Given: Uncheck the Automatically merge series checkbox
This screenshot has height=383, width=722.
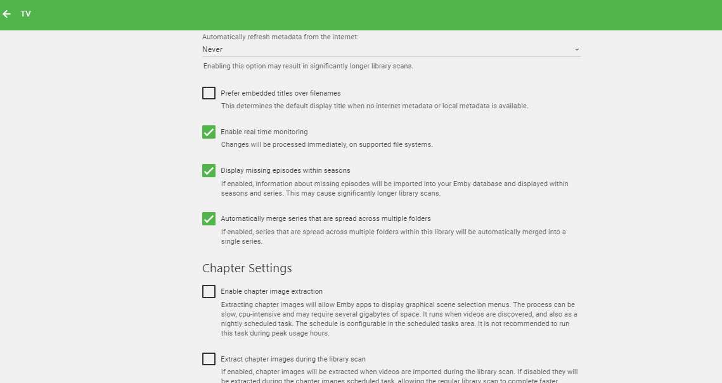Looking at the screenshot, I should tap(209, 219).
